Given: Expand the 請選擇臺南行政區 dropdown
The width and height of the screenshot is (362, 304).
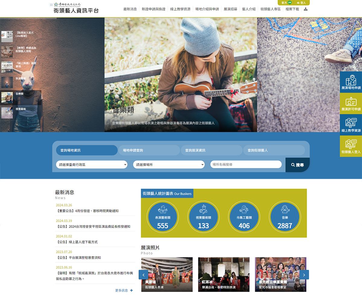Looking at the screenshot, I should click(x=92, y=164).
